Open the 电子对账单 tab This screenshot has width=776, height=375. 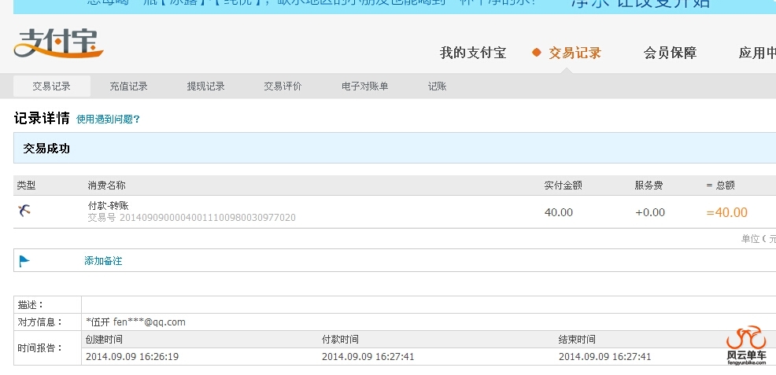(364, 86)
